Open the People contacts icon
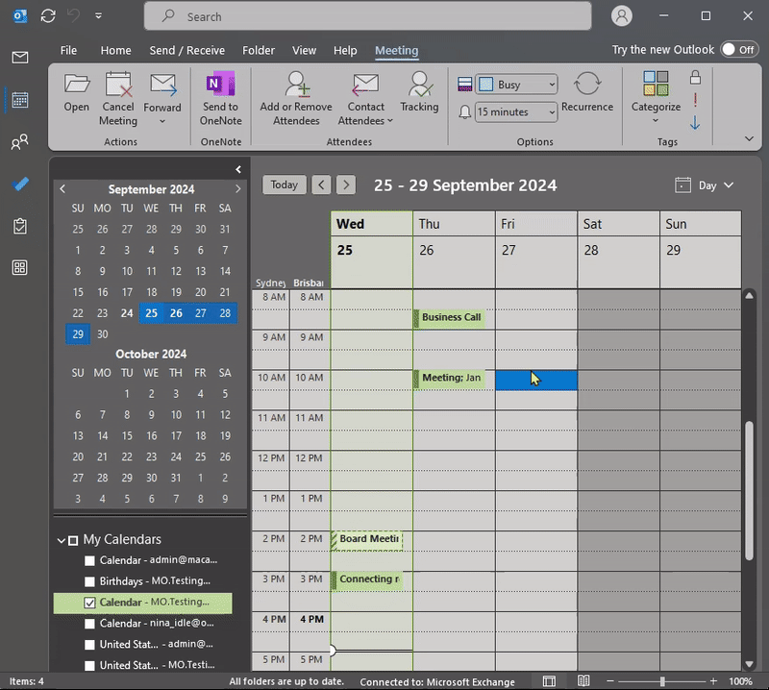Image resolution: width=769 pixels, height=690 pixels. [x=20, y=142]
